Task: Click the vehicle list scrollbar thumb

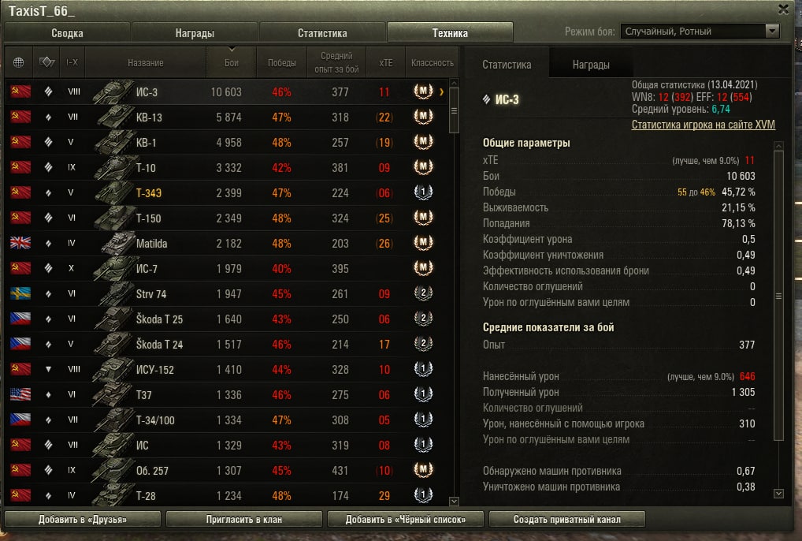Action: [454, 110]
